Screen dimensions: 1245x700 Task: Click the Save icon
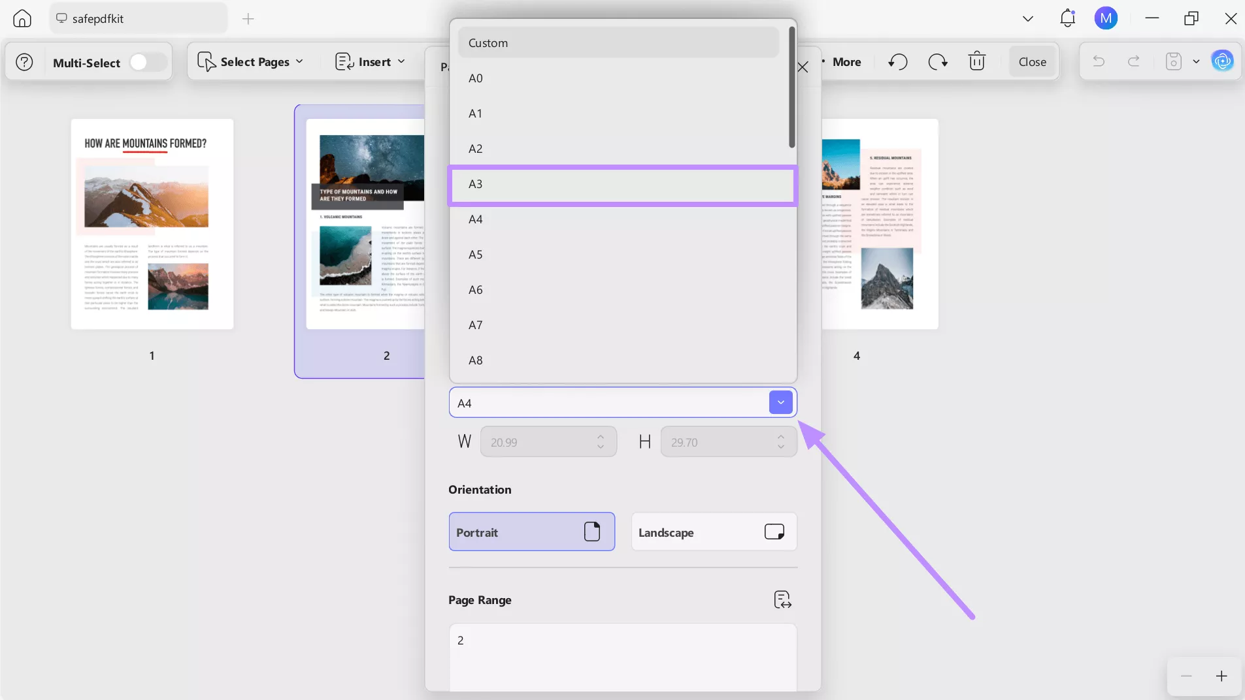(1174, 61)
